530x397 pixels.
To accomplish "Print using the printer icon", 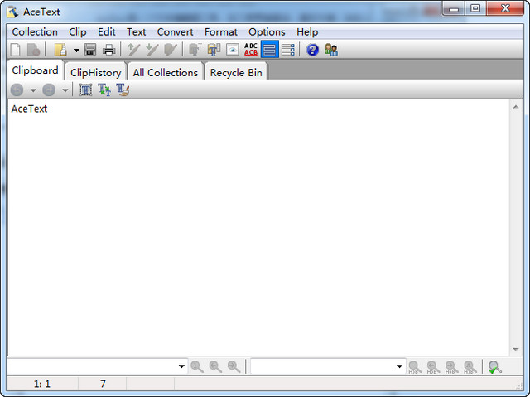I will pyautogui.click(x=108, y=50).
